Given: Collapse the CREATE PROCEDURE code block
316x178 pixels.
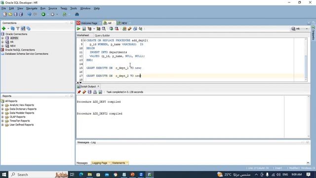Looking at the screenshot, I should tap(84, 41).
